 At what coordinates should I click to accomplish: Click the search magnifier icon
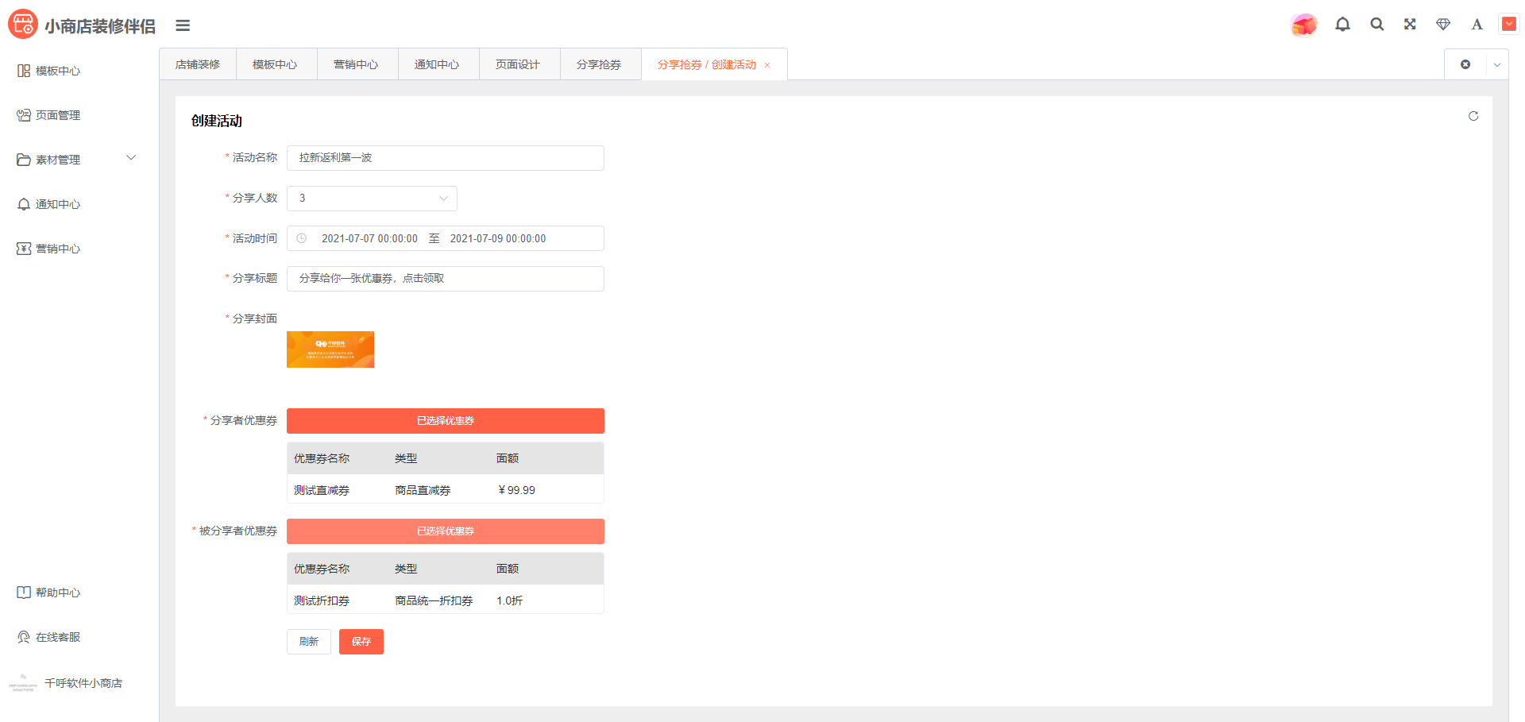point(1377,25)
